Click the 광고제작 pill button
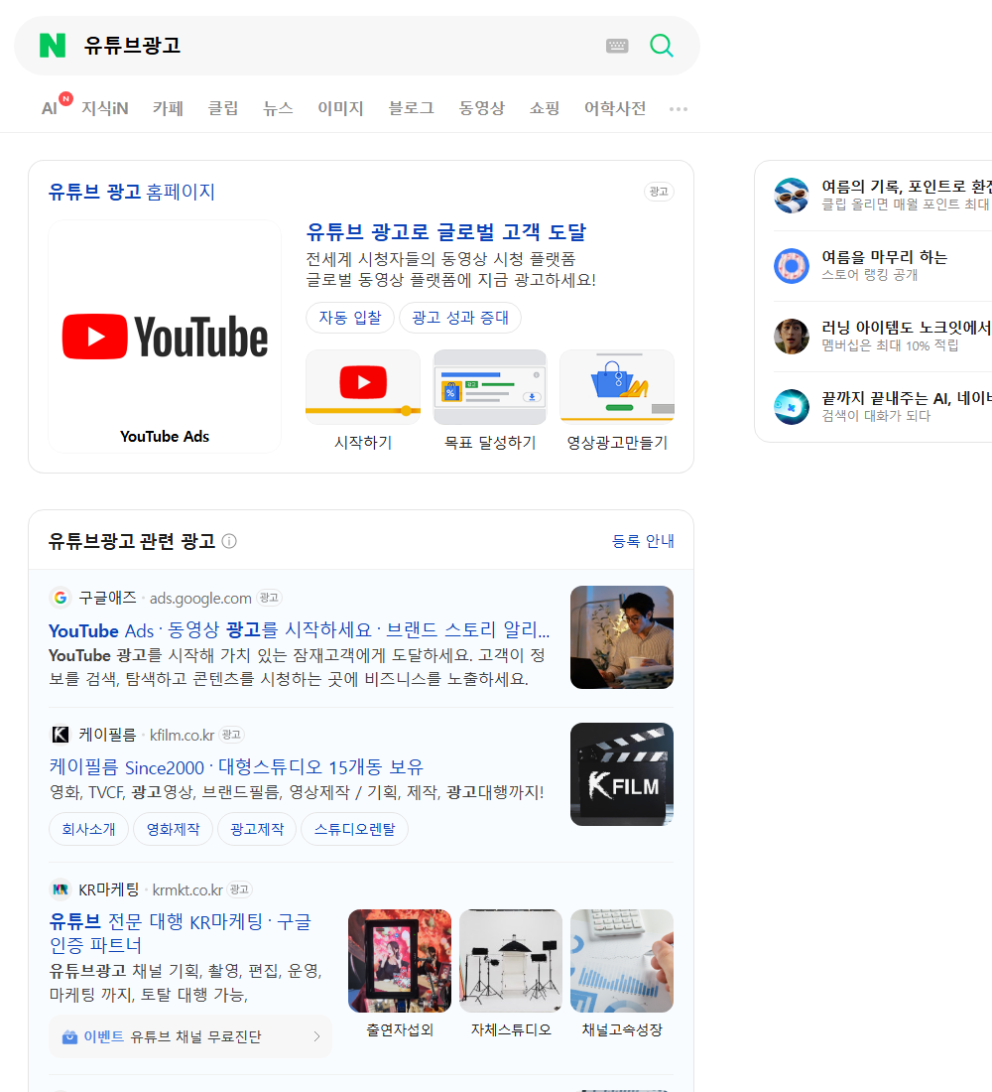Screen dimensions: 992x1092 pyautogui.click(x=257, y=829)
